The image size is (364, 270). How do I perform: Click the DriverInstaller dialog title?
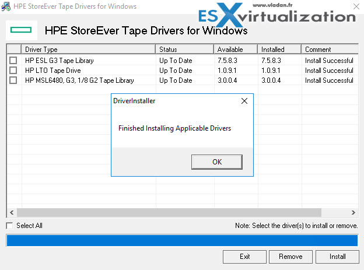[x=134, y=101]
